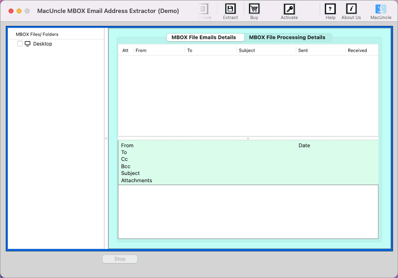Open the Buy shopping cart icon
398x278 pixels.
[254, 9]
